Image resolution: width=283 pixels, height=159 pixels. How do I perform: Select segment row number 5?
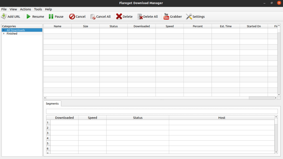click(48, 143)
